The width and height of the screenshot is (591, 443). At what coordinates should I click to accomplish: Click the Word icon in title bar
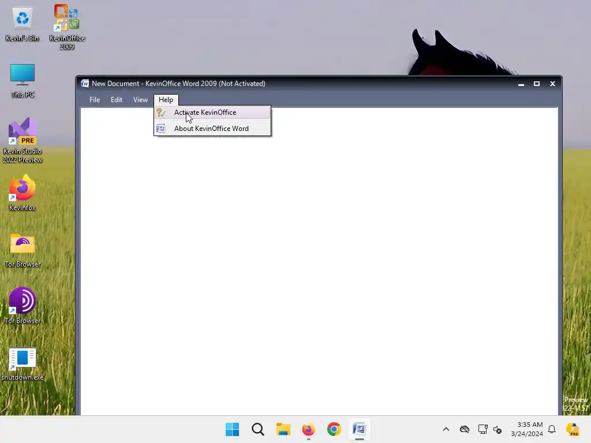(85, 84)
